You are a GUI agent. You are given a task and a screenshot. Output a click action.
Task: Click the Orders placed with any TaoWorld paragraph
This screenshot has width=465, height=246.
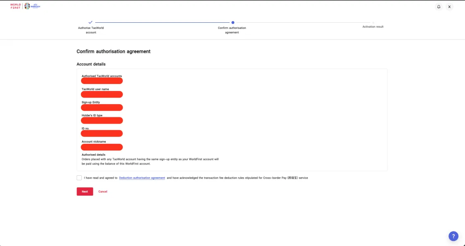click(x=150, y=161)
